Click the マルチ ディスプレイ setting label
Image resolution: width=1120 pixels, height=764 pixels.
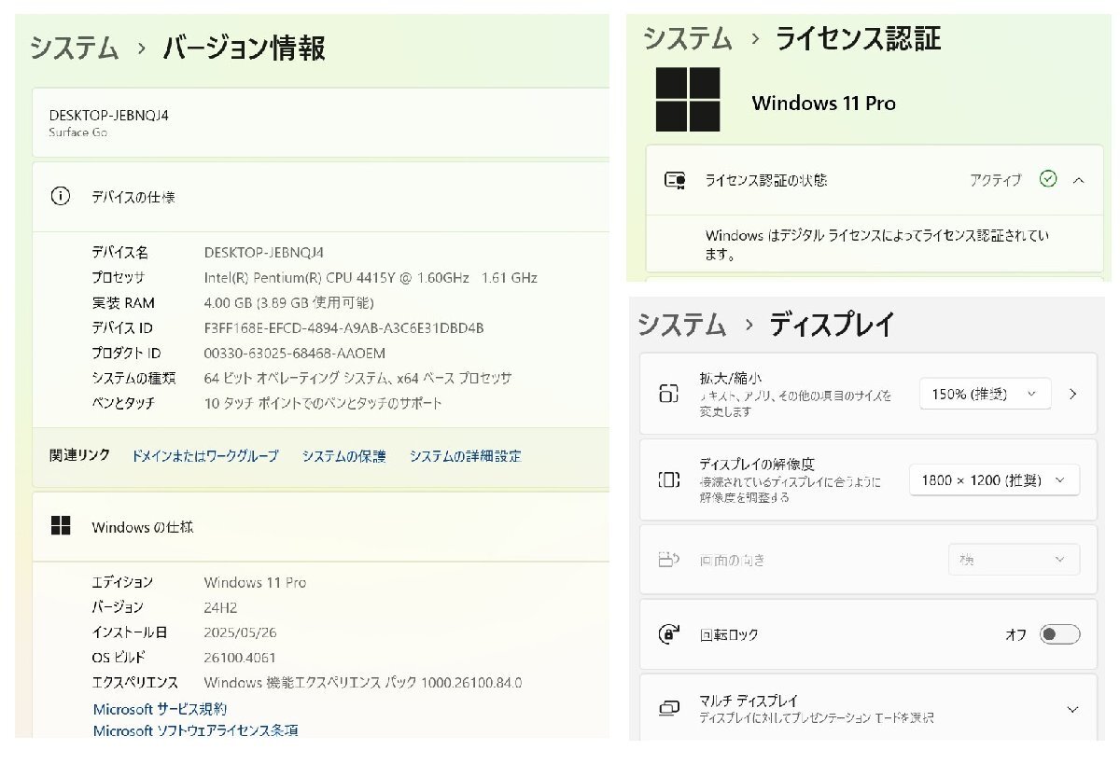(x=748, y=701)
